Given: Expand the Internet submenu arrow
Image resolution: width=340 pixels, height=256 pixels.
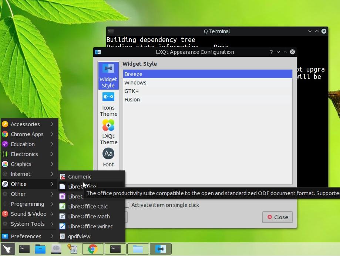Looking at the screenshot, I should 52,174.
